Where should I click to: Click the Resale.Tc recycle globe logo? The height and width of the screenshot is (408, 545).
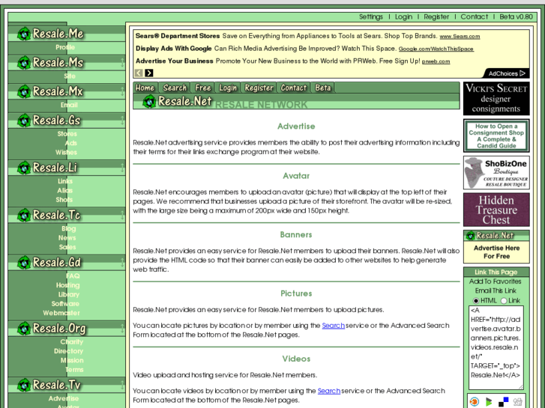(x=24, y=216)
